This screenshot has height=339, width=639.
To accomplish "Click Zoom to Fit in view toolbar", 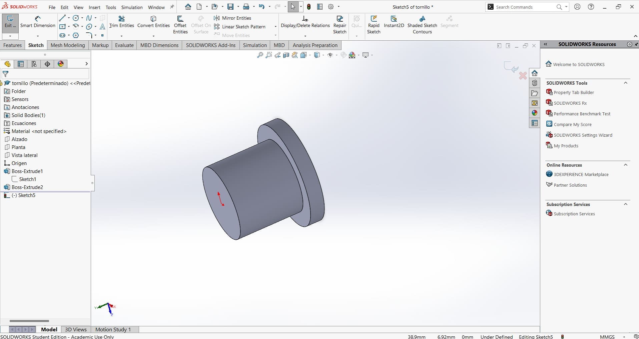I will [260, 55].
